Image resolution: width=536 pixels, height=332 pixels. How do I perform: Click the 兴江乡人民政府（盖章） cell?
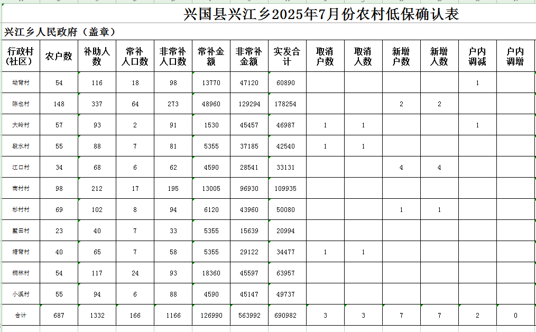(60, 32)
